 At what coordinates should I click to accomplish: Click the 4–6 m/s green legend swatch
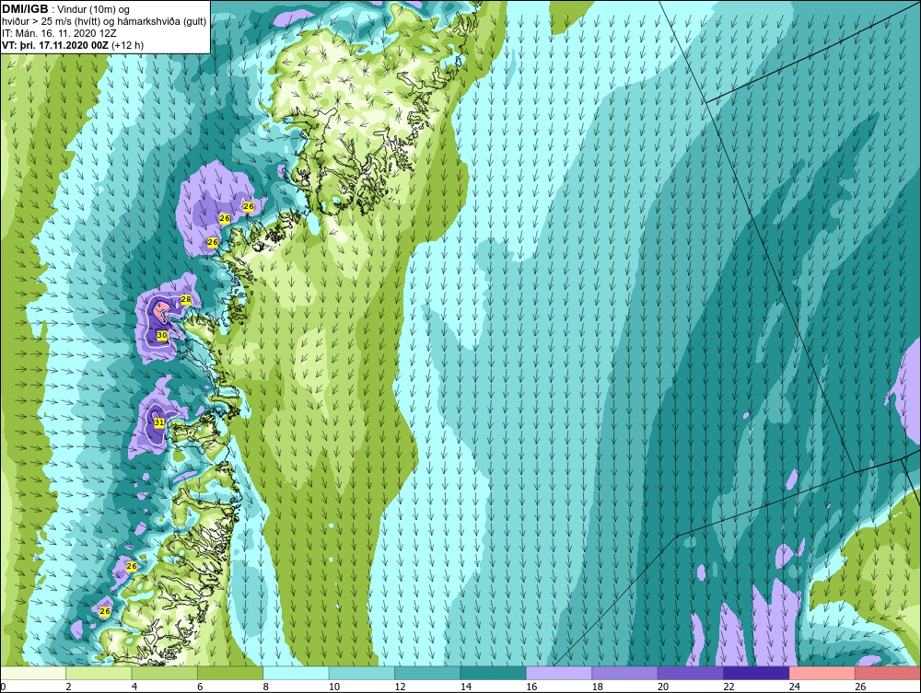(x=165, y=673)
